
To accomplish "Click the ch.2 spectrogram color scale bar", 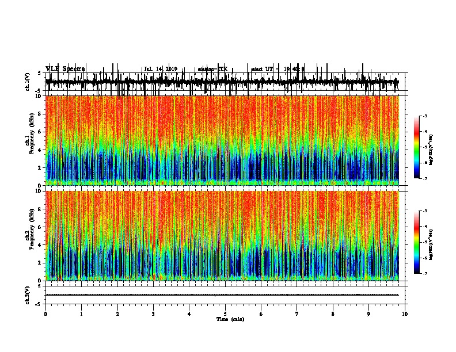I will click(416, 242).
